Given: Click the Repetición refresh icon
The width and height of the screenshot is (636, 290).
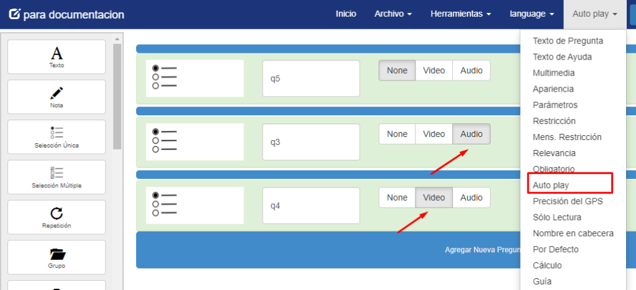Looking at the screenshot, I should click(x=57, y=214).
